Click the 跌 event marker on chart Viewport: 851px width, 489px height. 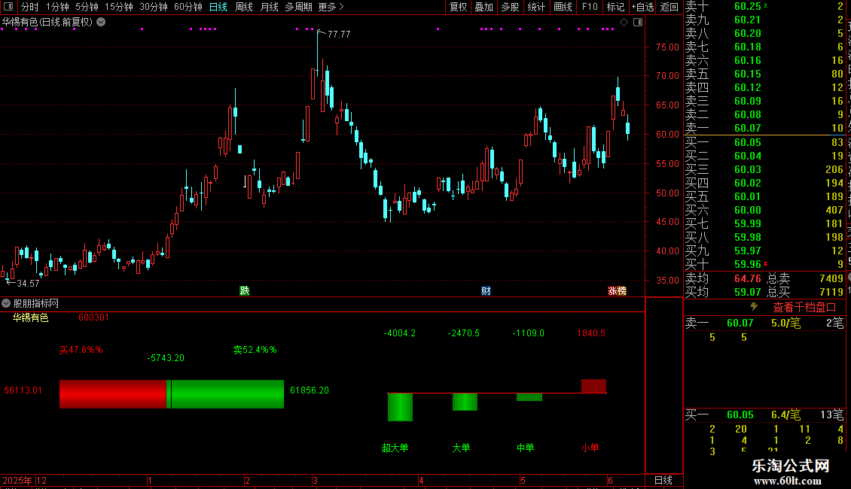245,290
